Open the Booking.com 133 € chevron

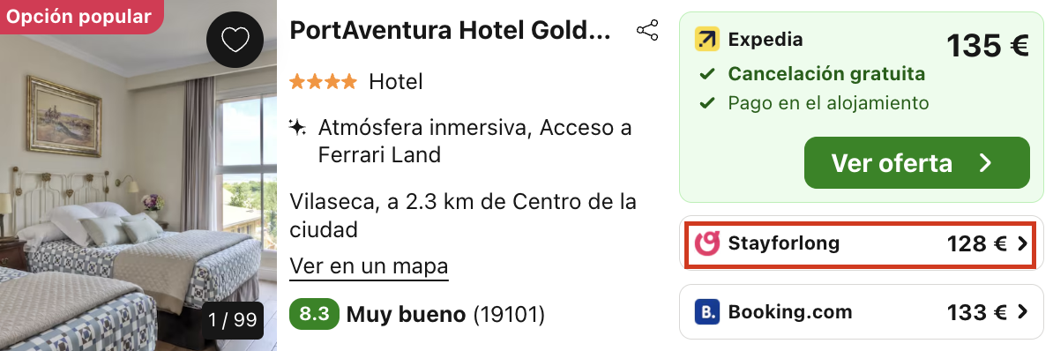coord(1023,312)
